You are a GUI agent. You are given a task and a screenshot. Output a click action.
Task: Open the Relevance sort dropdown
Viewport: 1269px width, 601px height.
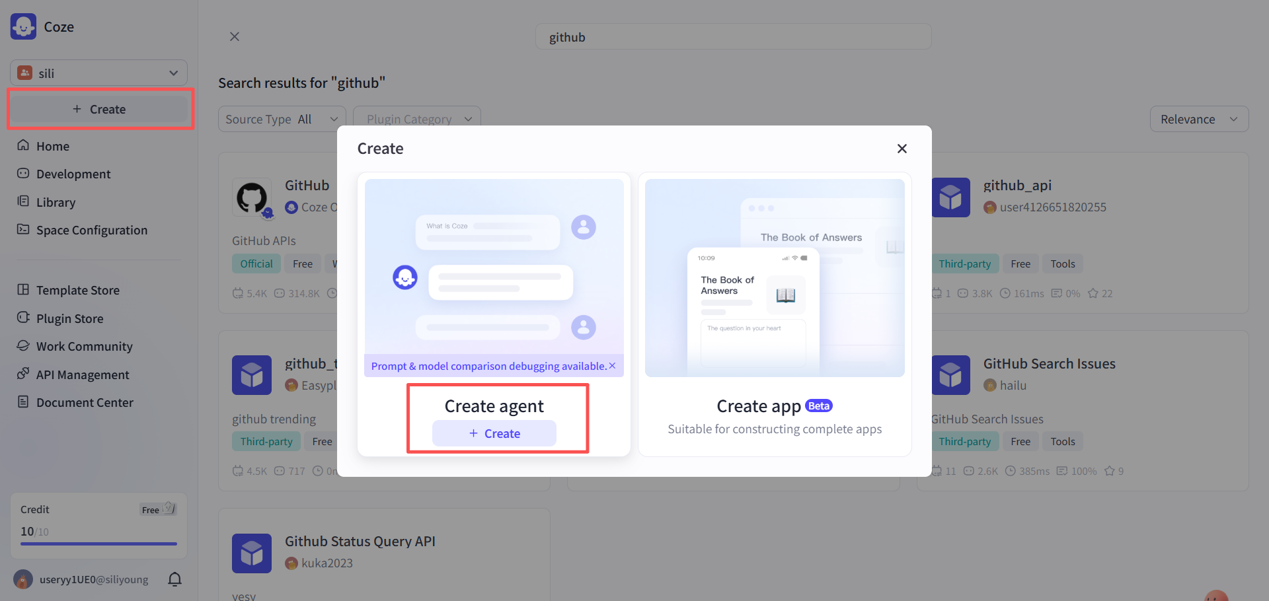coord(1199,119)
